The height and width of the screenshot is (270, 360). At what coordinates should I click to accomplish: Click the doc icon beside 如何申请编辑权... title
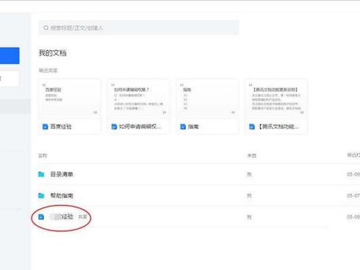114,126
